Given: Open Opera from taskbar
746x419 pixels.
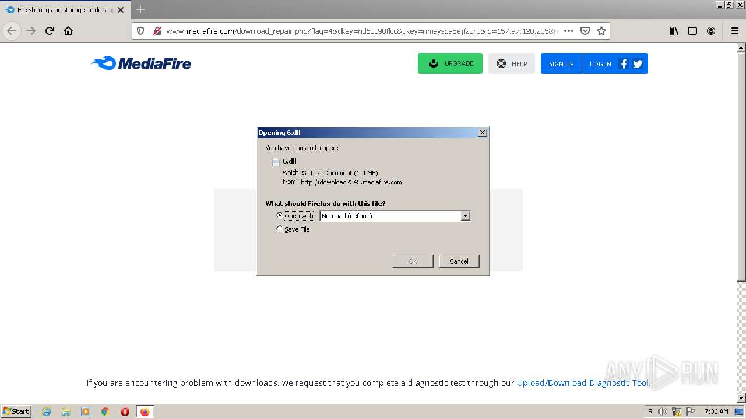Looking at the screenshot, I should [x=125, y=411].
